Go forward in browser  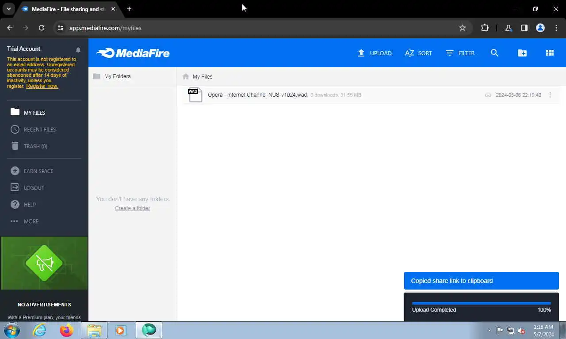[x=26, y=28]
